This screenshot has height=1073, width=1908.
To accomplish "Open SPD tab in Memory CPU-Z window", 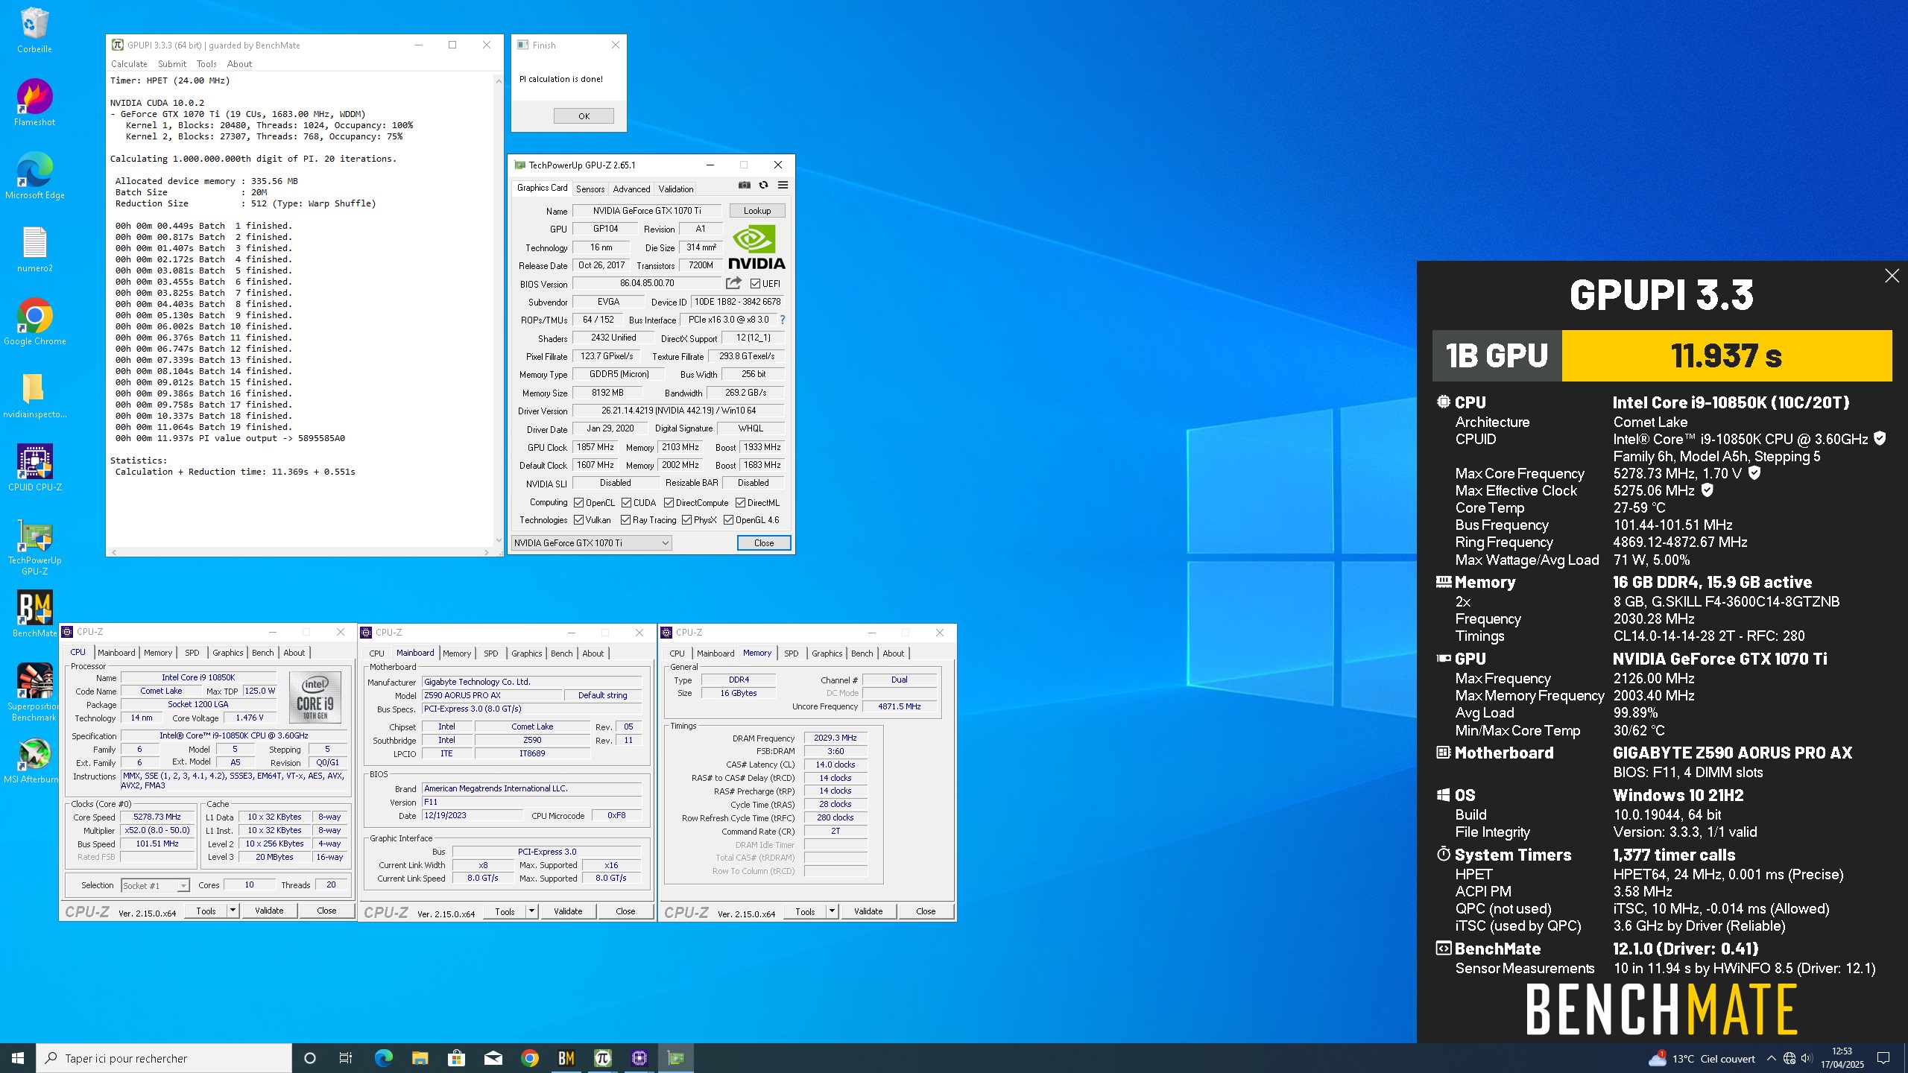I will tap(791, 653).
